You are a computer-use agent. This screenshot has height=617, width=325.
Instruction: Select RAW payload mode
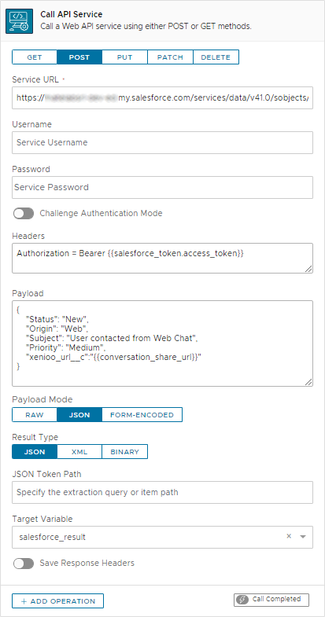pos(35,415)
